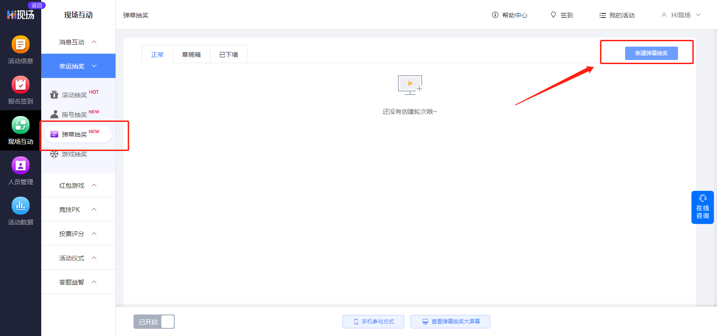Expand the 竞技PK menu section
This screenshot has height=336, width=717.
point(78,209)
